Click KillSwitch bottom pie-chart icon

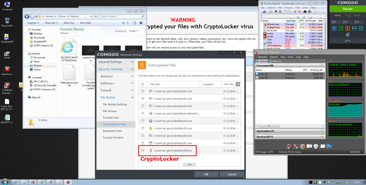pos(302,147)
